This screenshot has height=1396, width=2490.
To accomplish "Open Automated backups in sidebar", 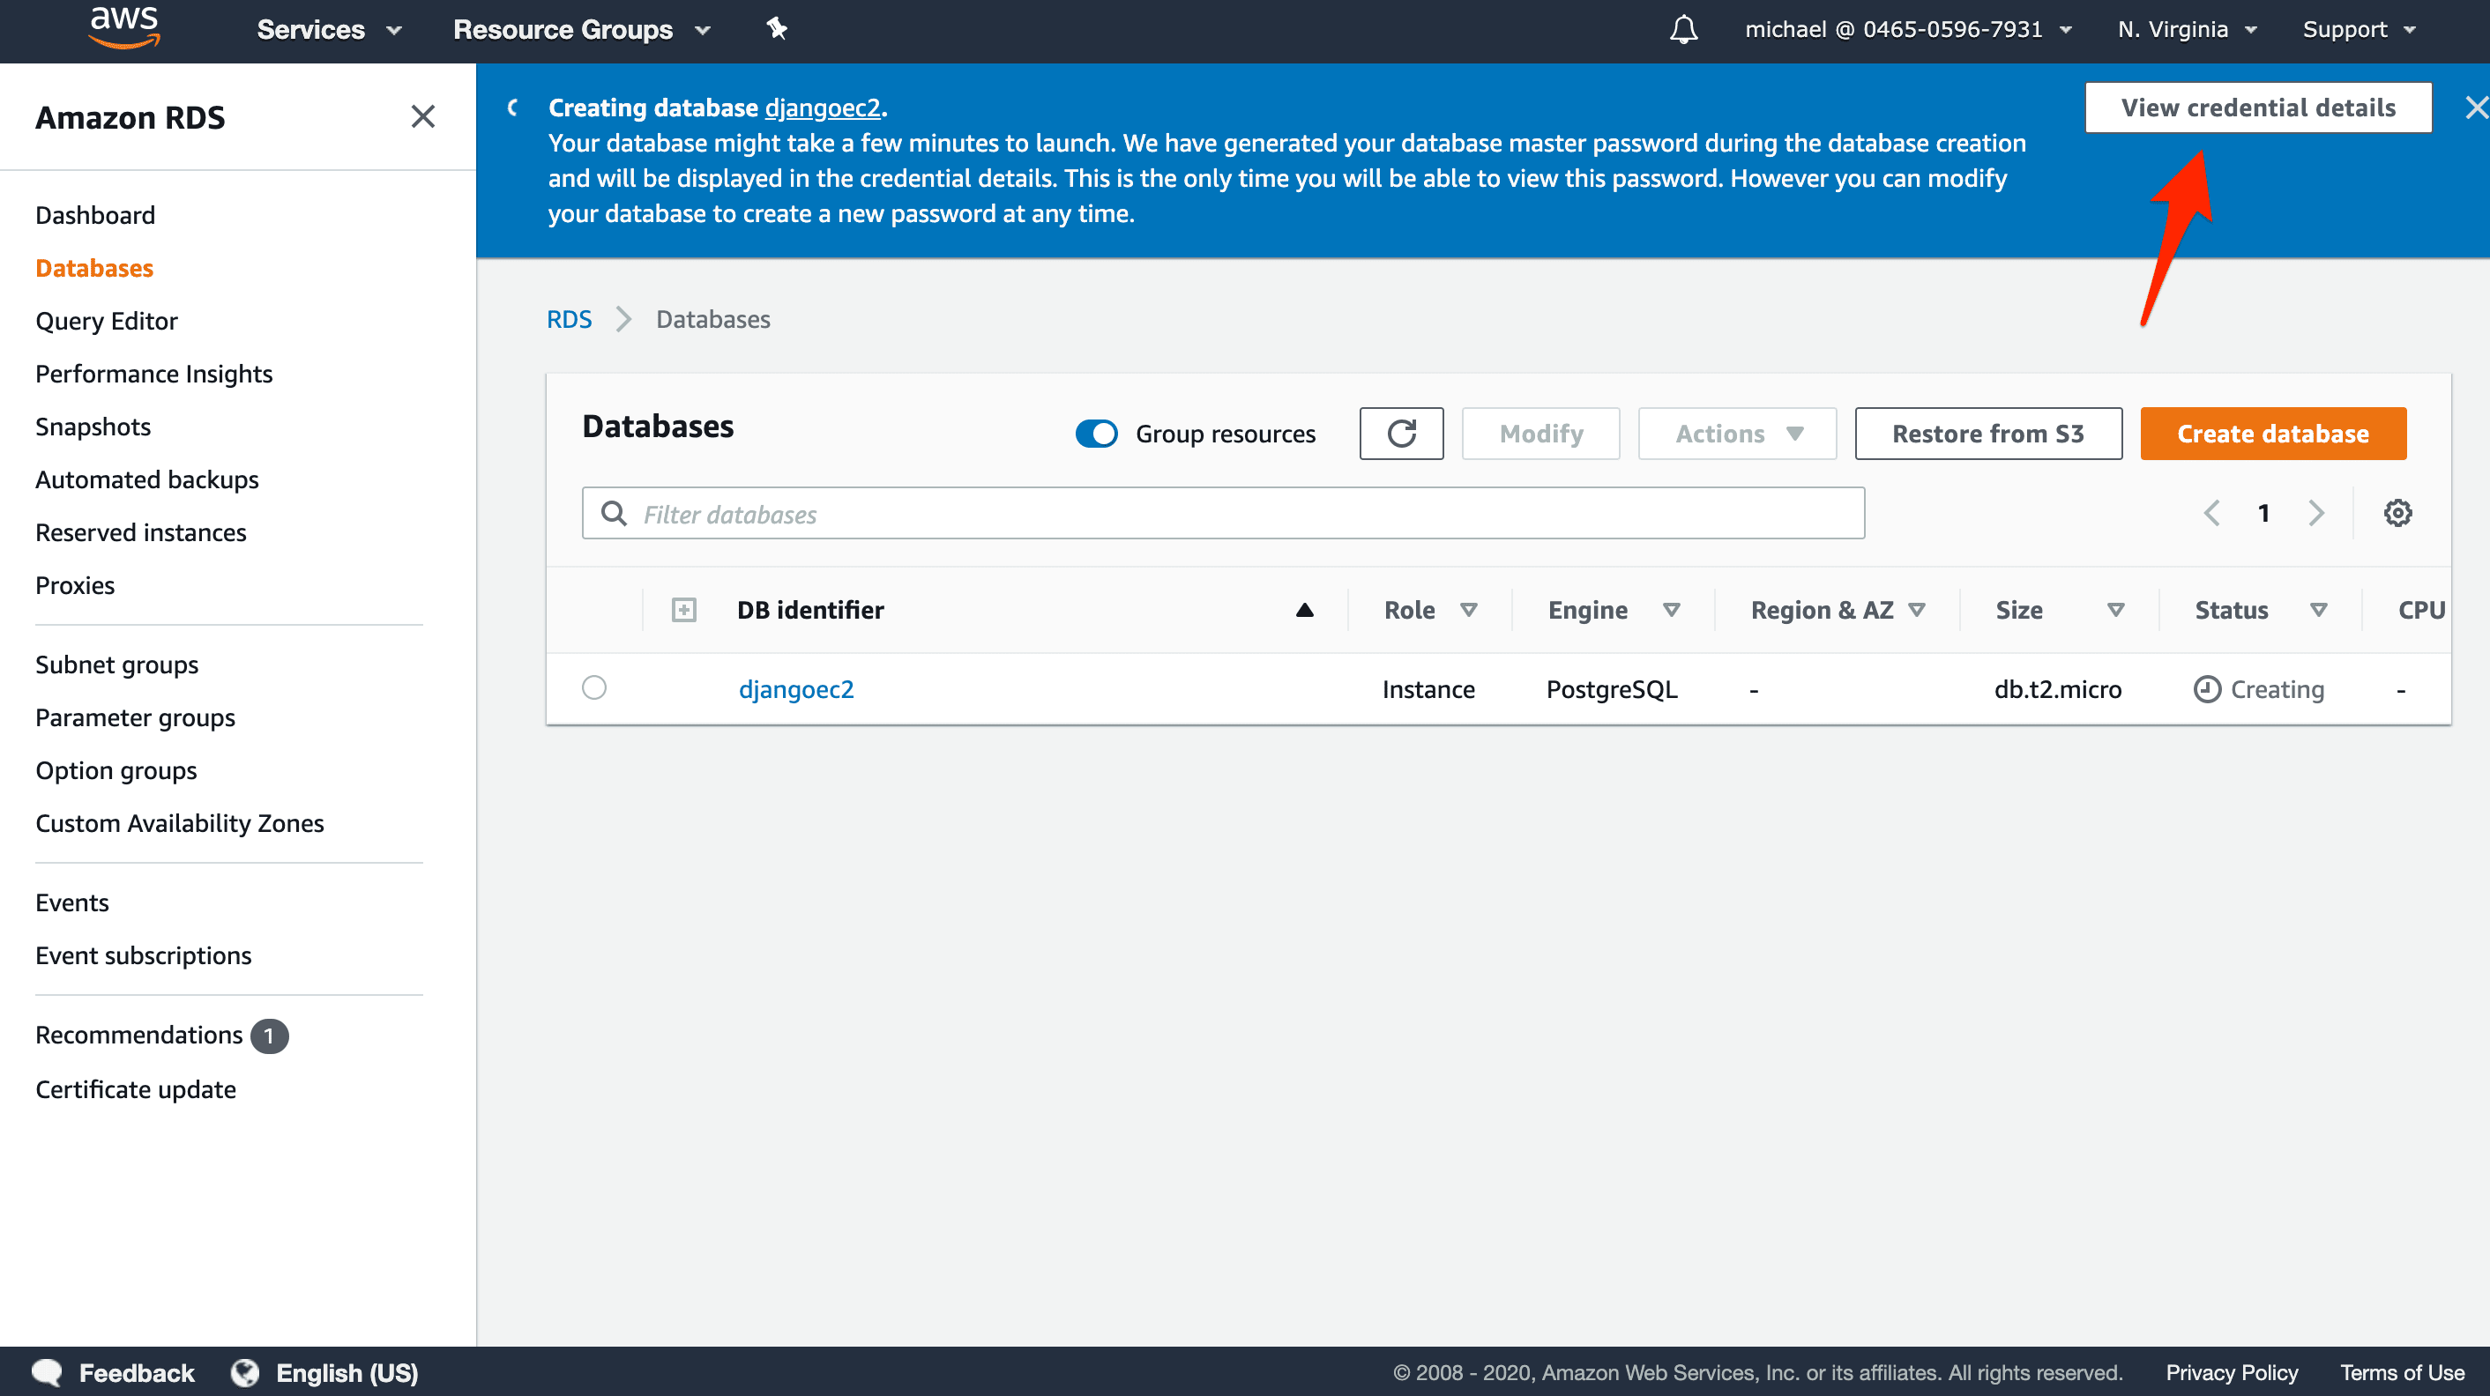I will (x=147, y=479).
